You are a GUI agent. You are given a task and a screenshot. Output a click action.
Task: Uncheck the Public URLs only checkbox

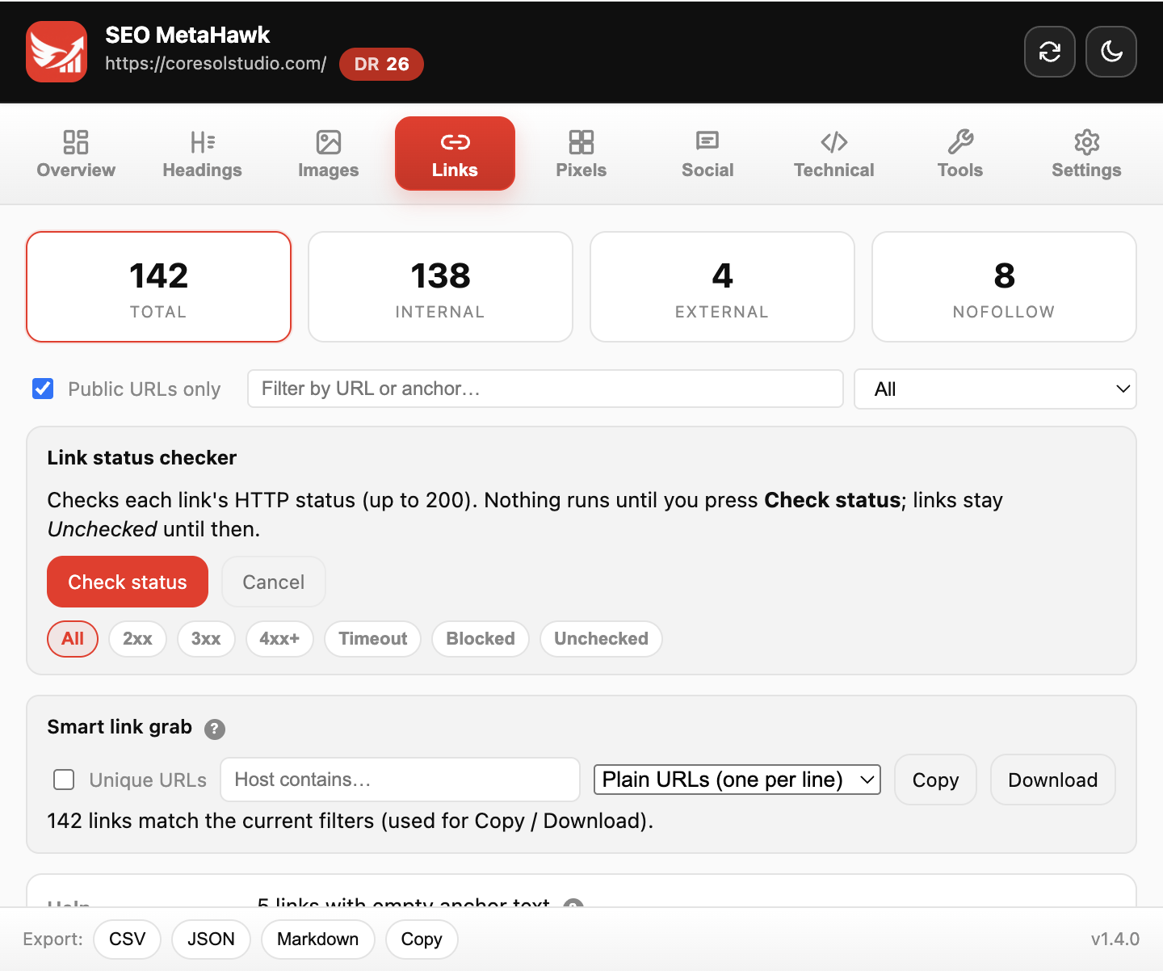pos(43,389)
